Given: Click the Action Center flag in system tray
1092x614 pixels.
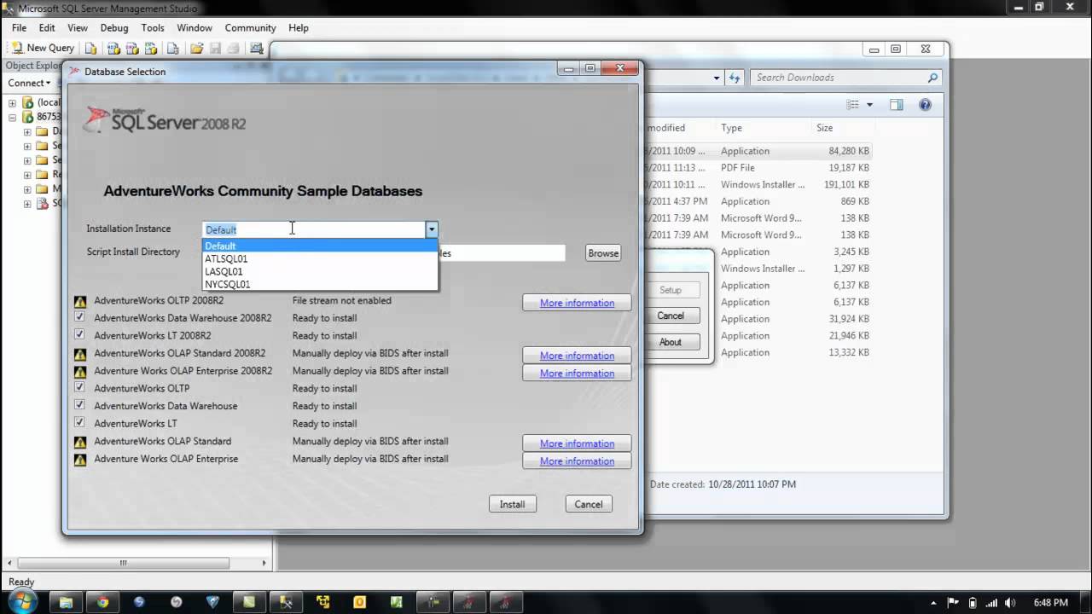Looking at the screenshot, I should tap(954, 602).
